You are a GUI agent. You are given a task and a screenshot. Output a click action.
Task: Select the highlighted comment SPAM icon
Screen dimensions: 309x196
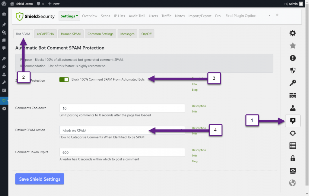(x=292, y=121)
